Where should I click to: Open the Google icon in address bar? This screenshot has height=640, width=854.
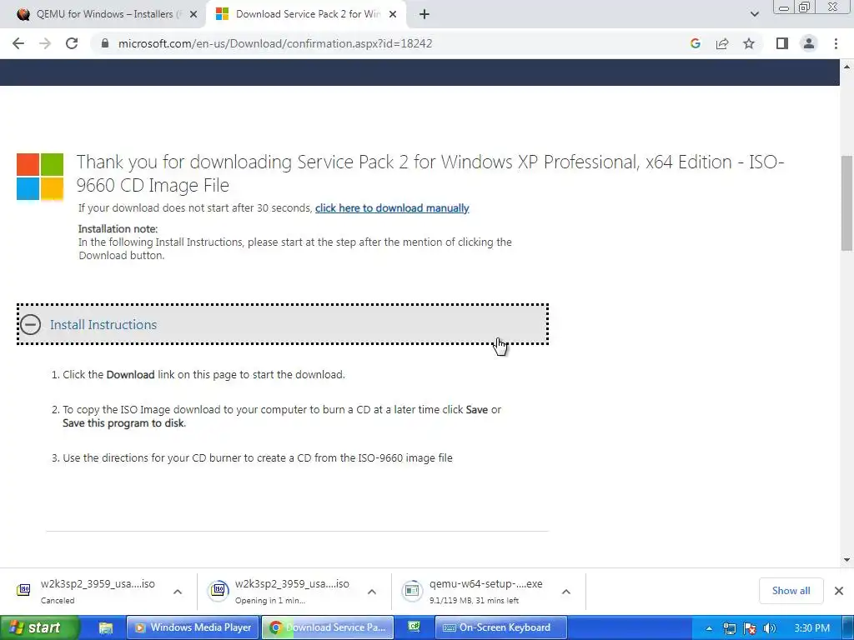pyautogui.click(x=695, y=43)
